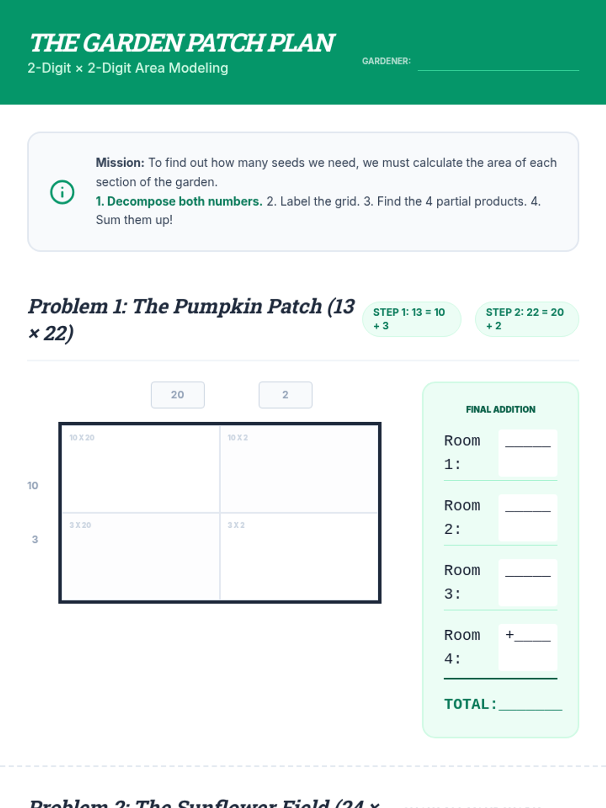Select the STEP 1: 13 = 10 + 3 badge

pyautogui.click(x=411, y=319)
